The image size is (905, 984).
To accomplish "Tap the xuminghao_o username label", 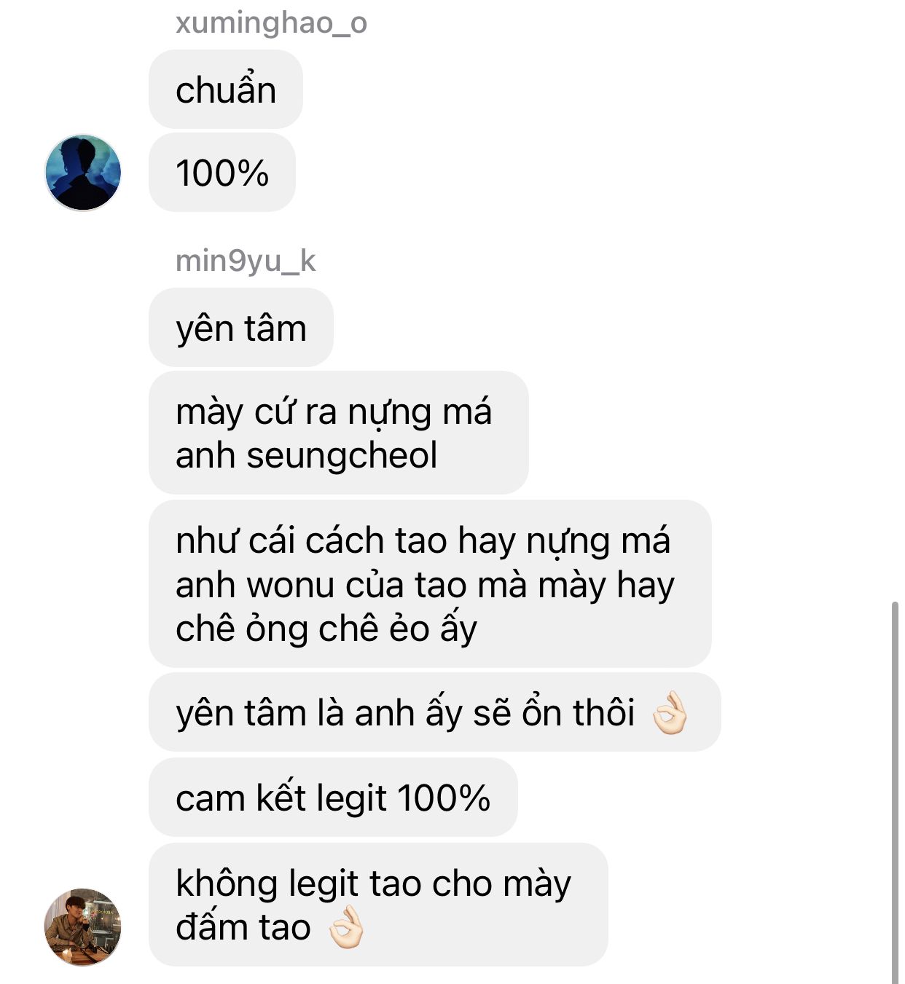I will coord(271,23).
